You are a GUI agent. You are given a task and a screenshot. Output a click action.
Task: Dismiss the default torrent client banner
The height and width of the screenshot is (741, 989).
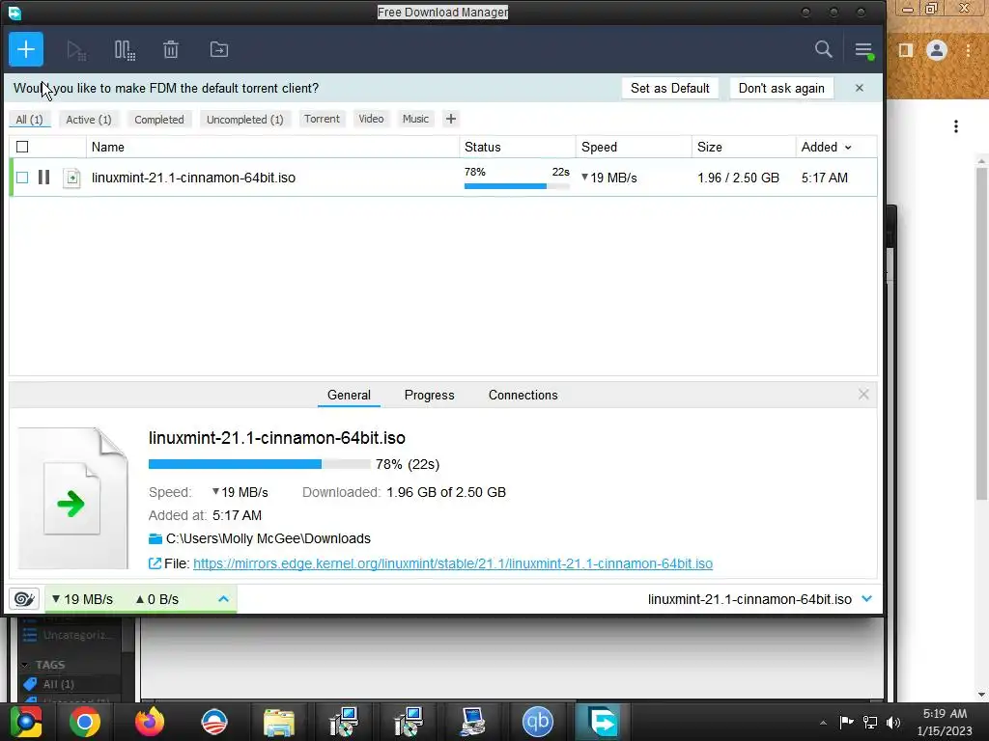click(x=859, y=88)
